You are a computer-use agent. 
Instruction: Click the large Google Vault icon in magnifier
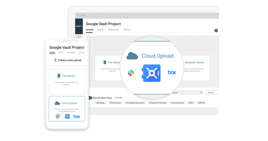point(151,73)
